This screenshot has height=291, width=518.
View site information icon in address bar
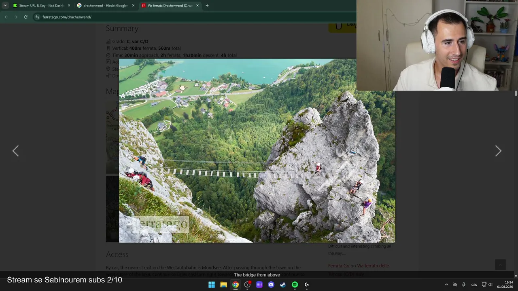tap(37, 17)
